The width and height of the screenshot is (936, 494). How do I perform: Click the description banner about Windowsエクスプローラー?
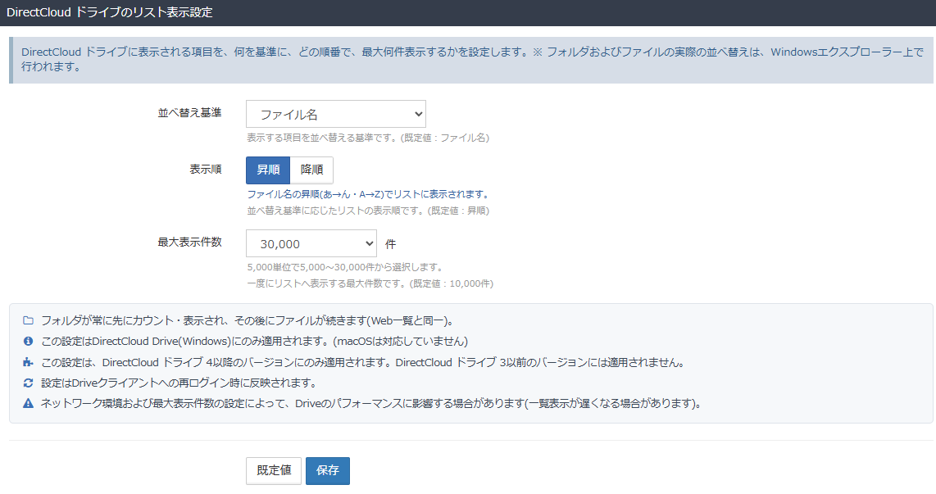(x=471, y=60)
